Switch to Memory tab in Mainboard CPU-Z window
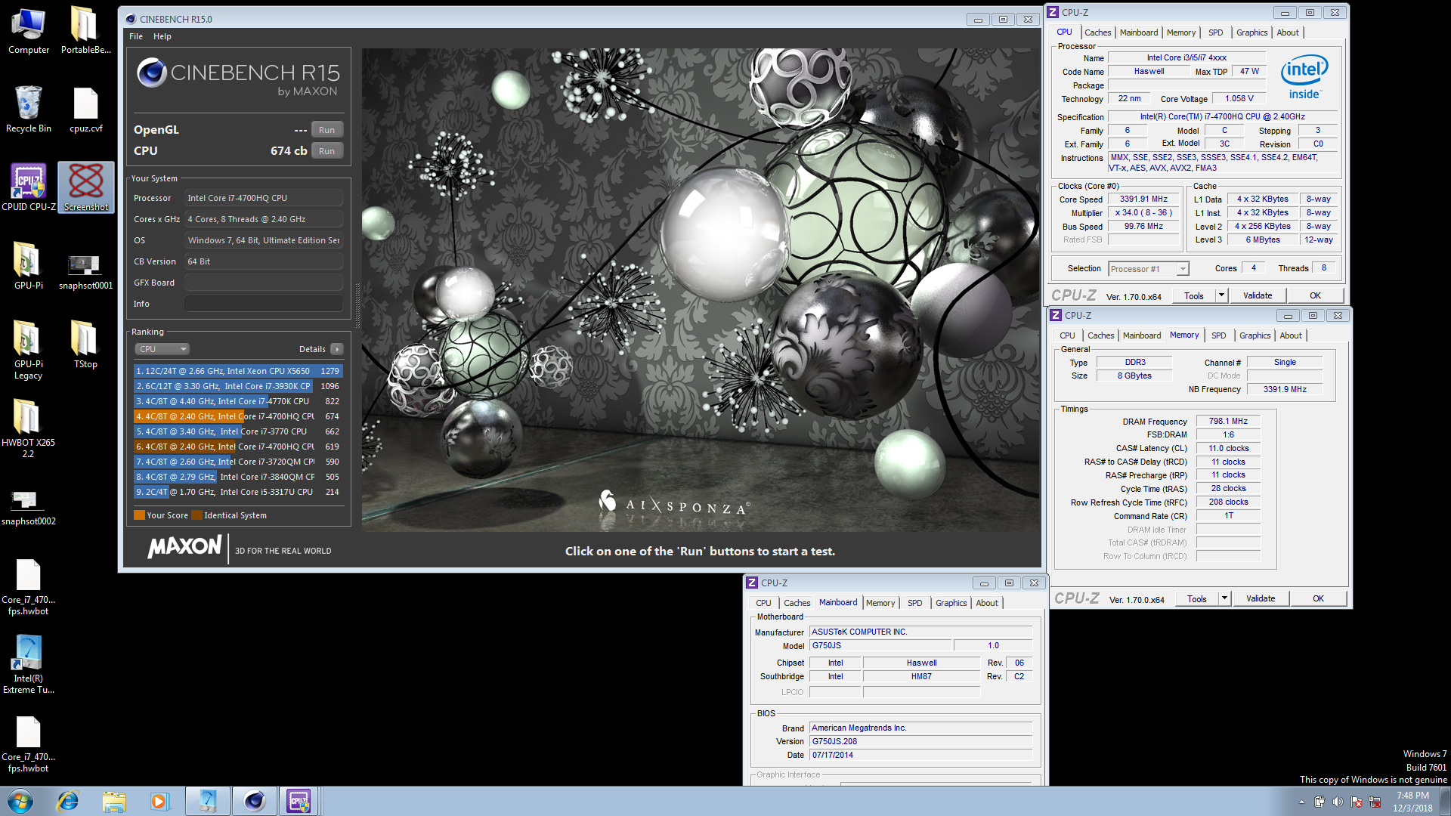Viewport: 1451px width, 816px height. pyautogui.click(x=880, y=603)
